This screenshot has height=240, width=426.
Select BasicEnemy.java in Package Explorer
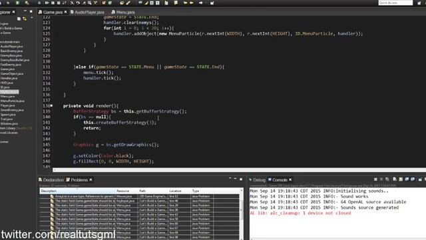tap(11, 51)
